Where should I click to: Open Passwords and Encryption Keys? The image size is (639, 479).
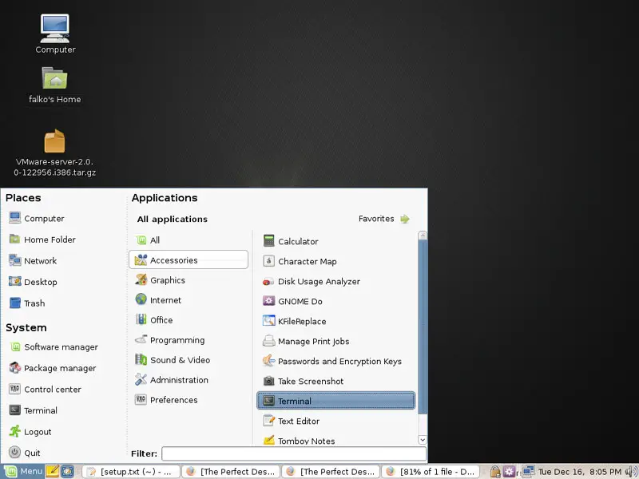(x=336, y=361)
